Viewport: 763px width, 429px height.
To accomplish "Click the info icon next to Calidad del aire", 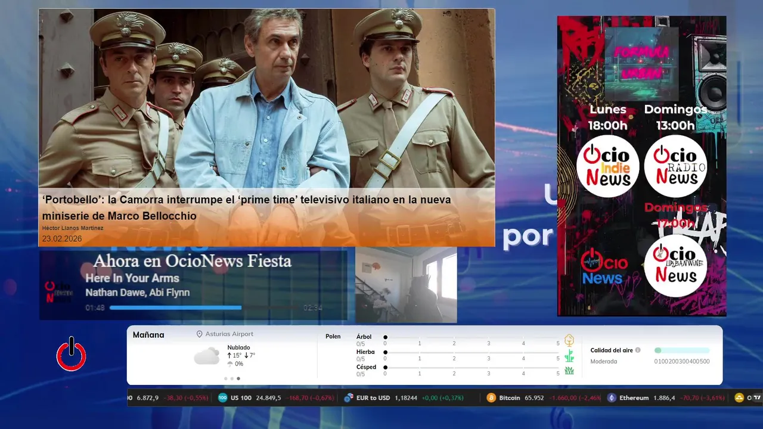I will click(638, 350).
